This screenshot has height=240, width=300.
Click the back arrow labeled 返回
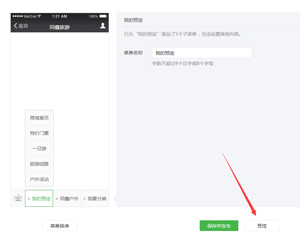[x=21, y=26]
